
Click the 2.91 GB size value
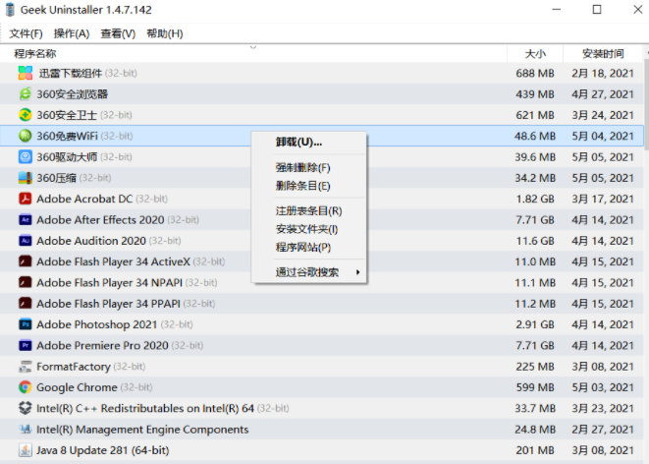point(535,324)
